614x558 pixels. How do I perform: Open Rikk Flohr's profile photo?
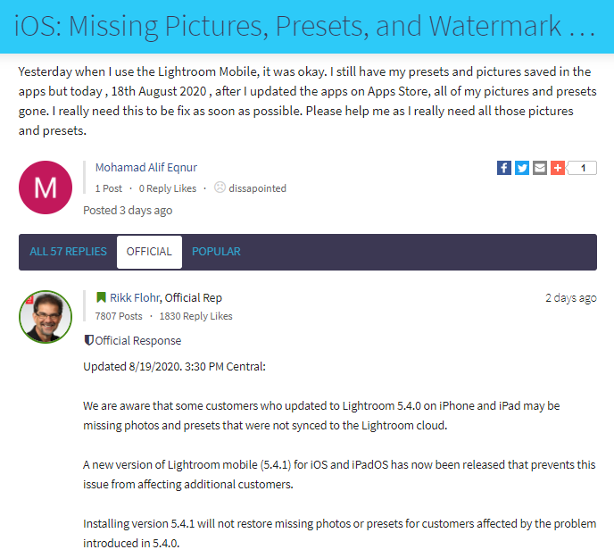pyautogui.click(x=46, y=317)
